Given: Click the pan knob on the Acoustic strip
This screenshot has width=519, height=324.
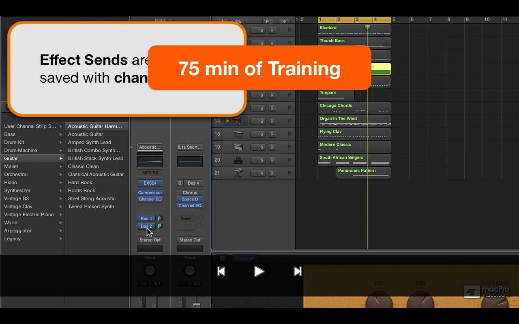Looking at the screenshot, I should [150, 271].
